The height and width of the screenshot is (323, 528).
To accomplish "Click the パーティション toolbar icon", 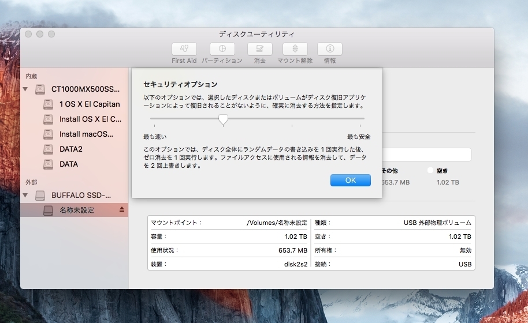I will coord(222,49).
